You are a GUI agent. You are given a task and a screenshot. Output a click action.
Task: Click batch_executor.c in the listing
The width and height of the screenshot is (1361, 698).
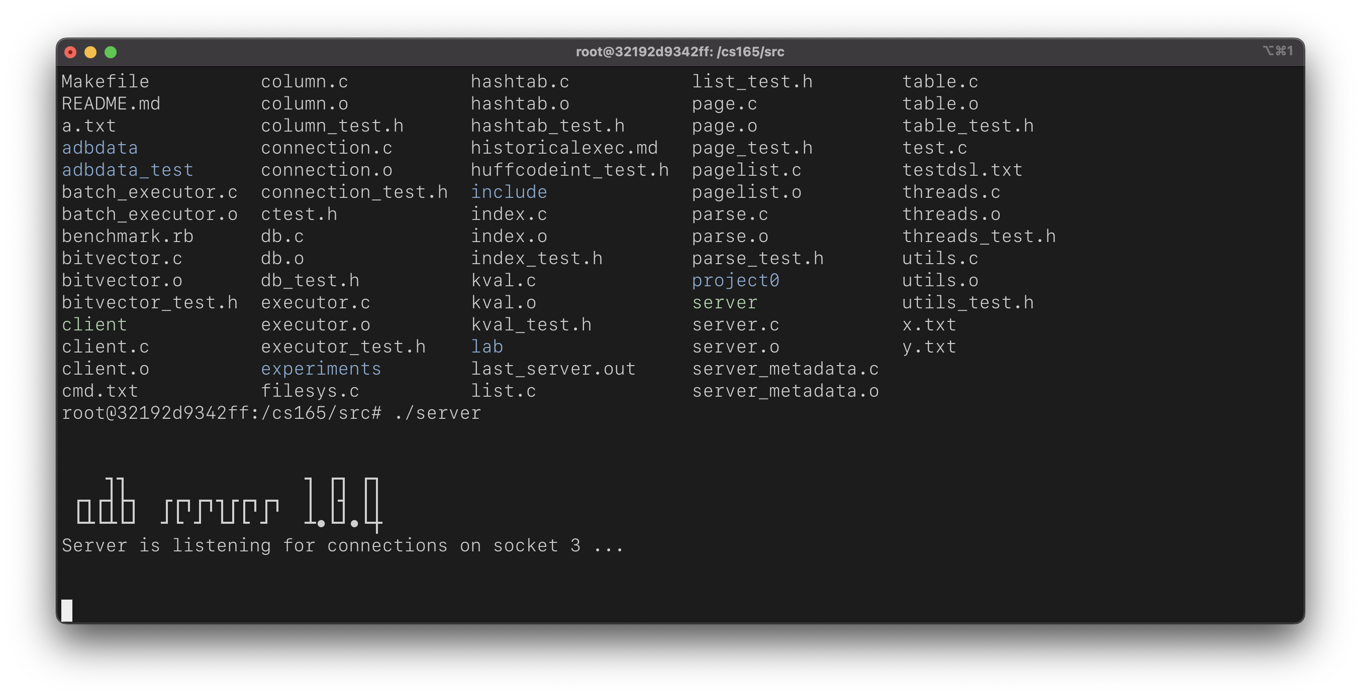[x=150, y=192]
